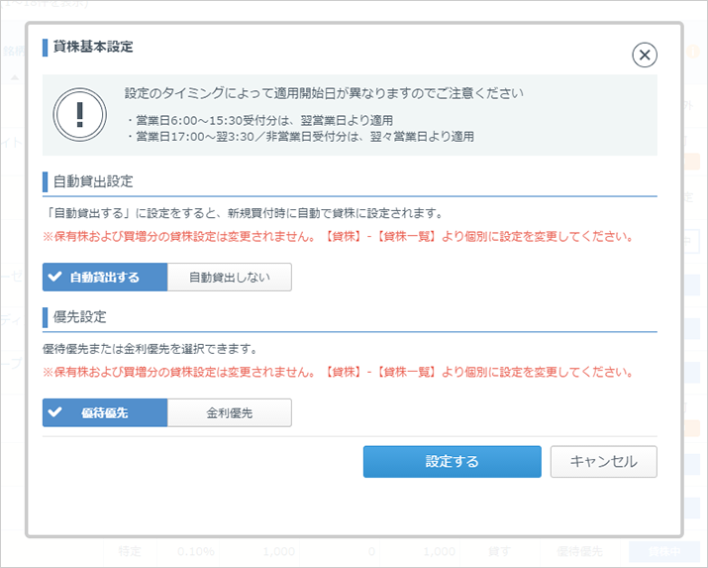708x568 pixels.
Task: Select 自動貸出する option
Action: click(x=105, y=278)
